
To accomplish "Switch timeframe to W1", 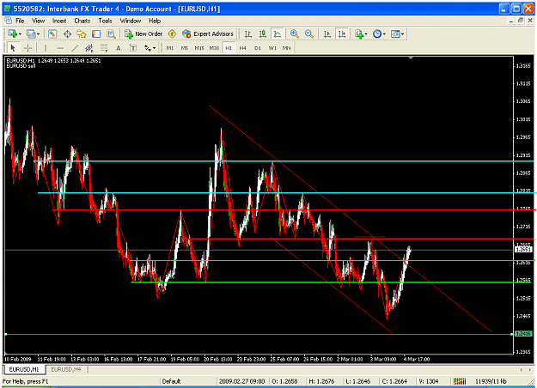I will pos(272,48).
